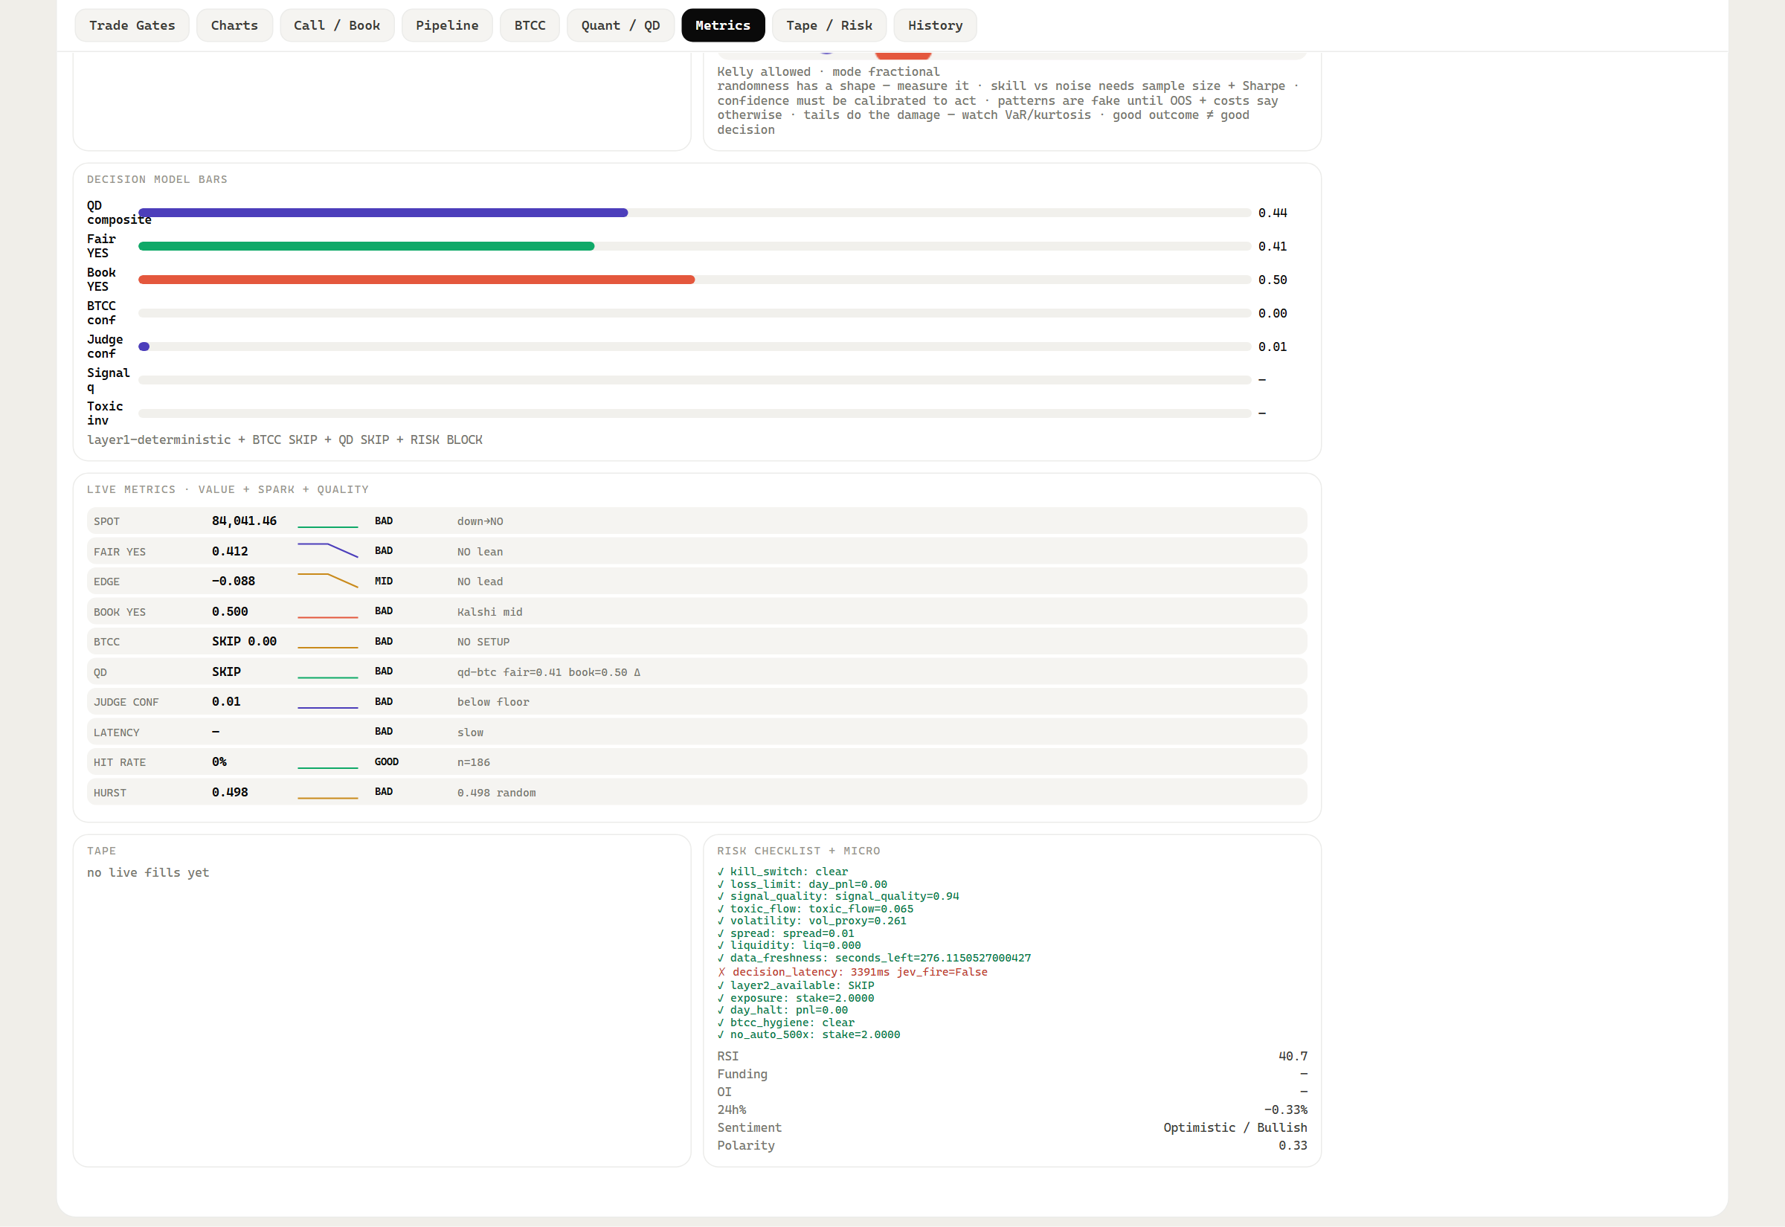
Task: Click the layer1-deterministic summary line
Action: 284,440
